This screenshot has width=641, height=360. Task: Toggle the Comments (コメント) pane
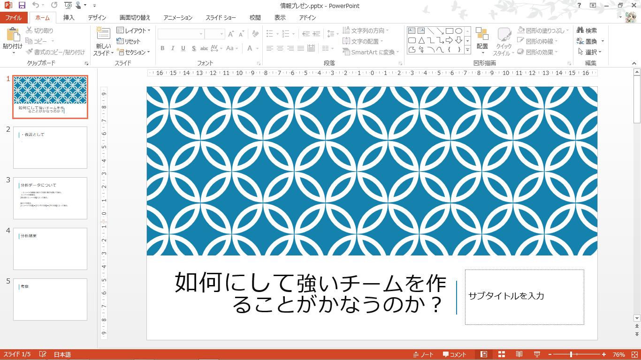(x=455, y=354)
